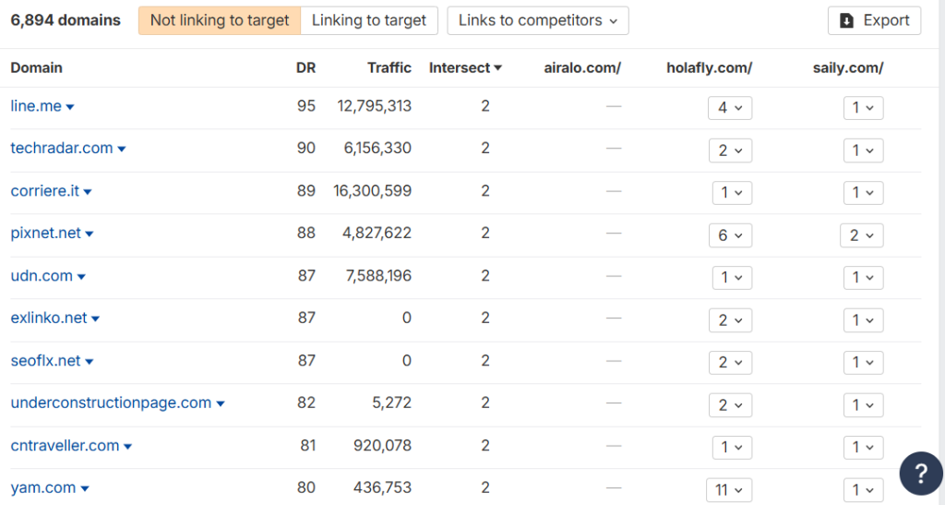Viewport: 945px width, 505px height.
Task: Sort by DR column header
Action: pos(305,67)
